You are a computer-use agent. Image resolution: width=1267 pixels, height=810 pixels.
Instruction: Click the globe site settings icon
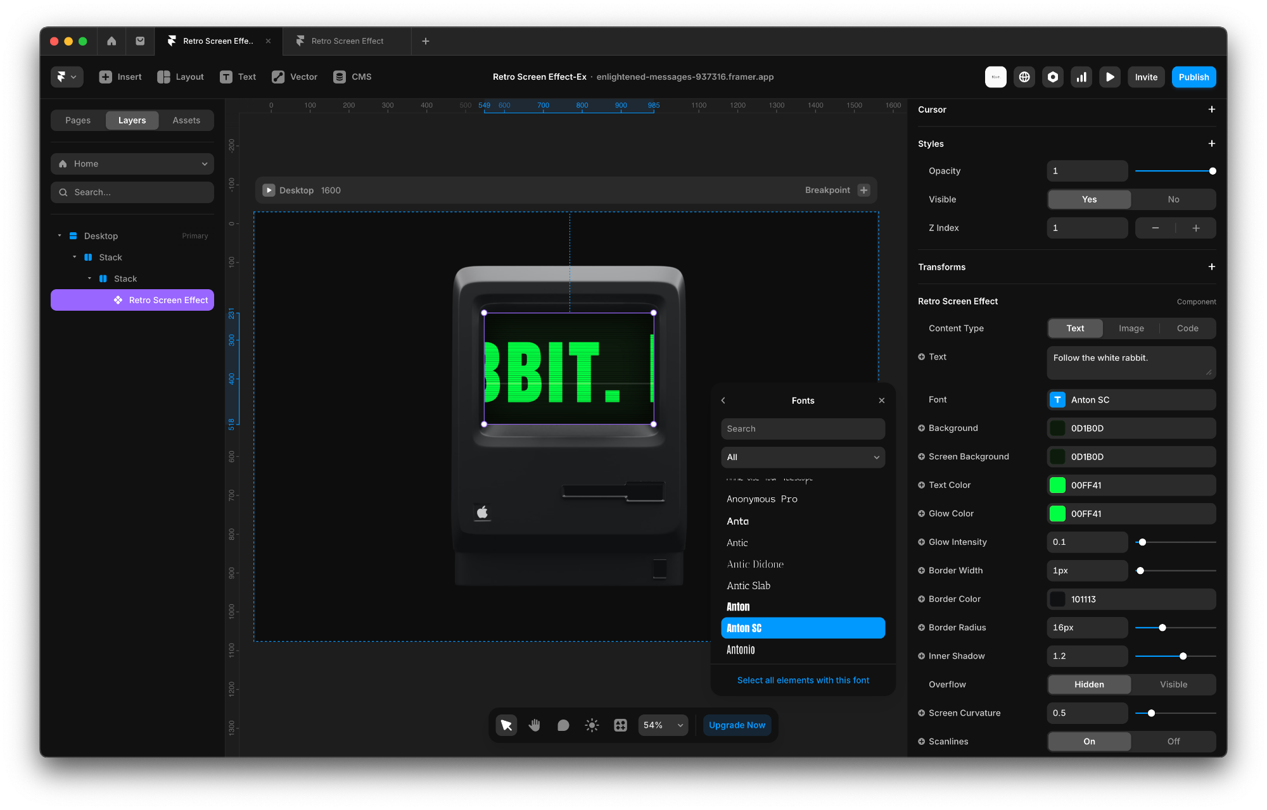1024,77
